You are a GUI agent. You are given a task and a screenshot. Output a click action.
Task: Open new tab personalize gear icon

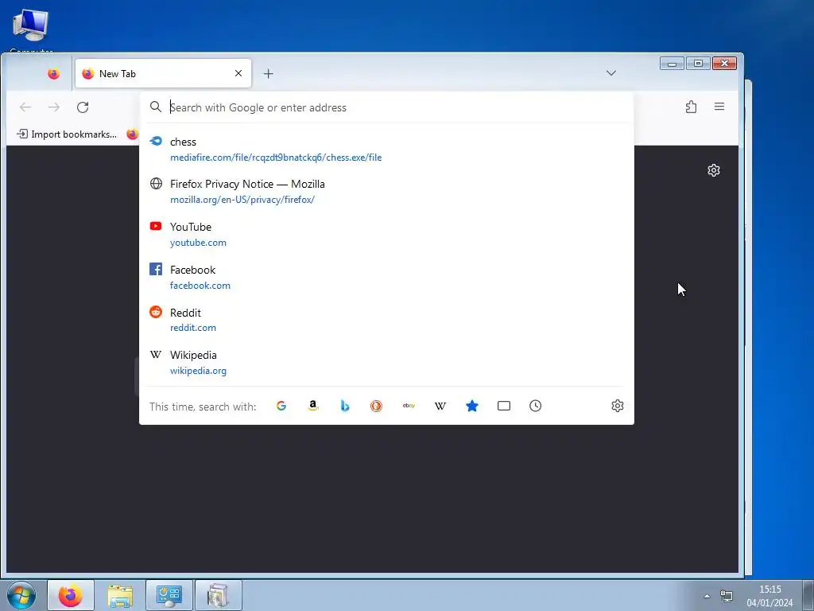[714, 170]
